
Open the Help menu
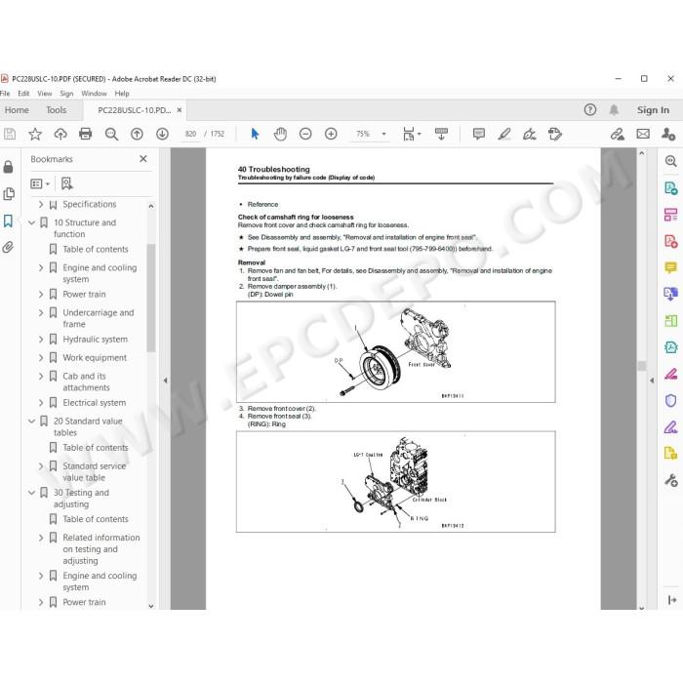tap(122, 94)
